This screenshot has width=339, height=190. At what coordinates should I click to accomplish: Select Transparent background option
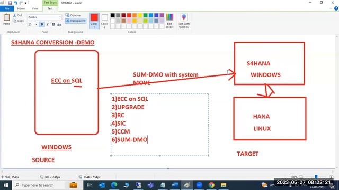tap(75, 21)
